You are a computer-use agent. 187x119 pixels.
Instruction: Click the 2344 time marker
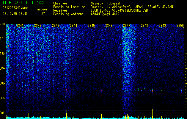coord(73,26)
